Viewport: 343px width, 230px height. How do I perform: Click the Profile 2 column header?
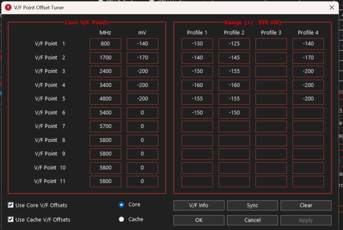point(234,32)
